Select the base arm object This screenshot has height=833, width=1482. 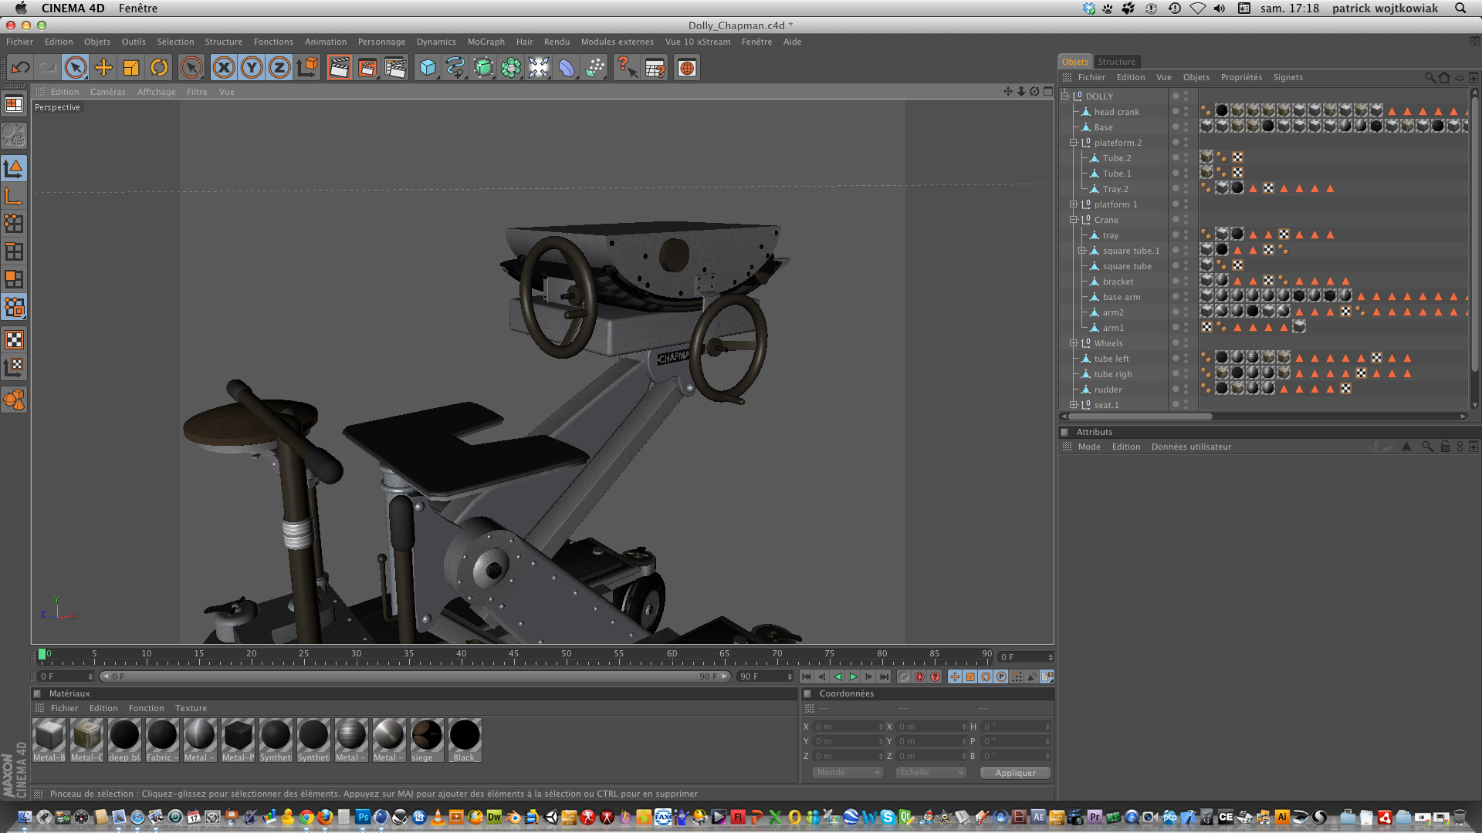click(x=1121, y=297)
